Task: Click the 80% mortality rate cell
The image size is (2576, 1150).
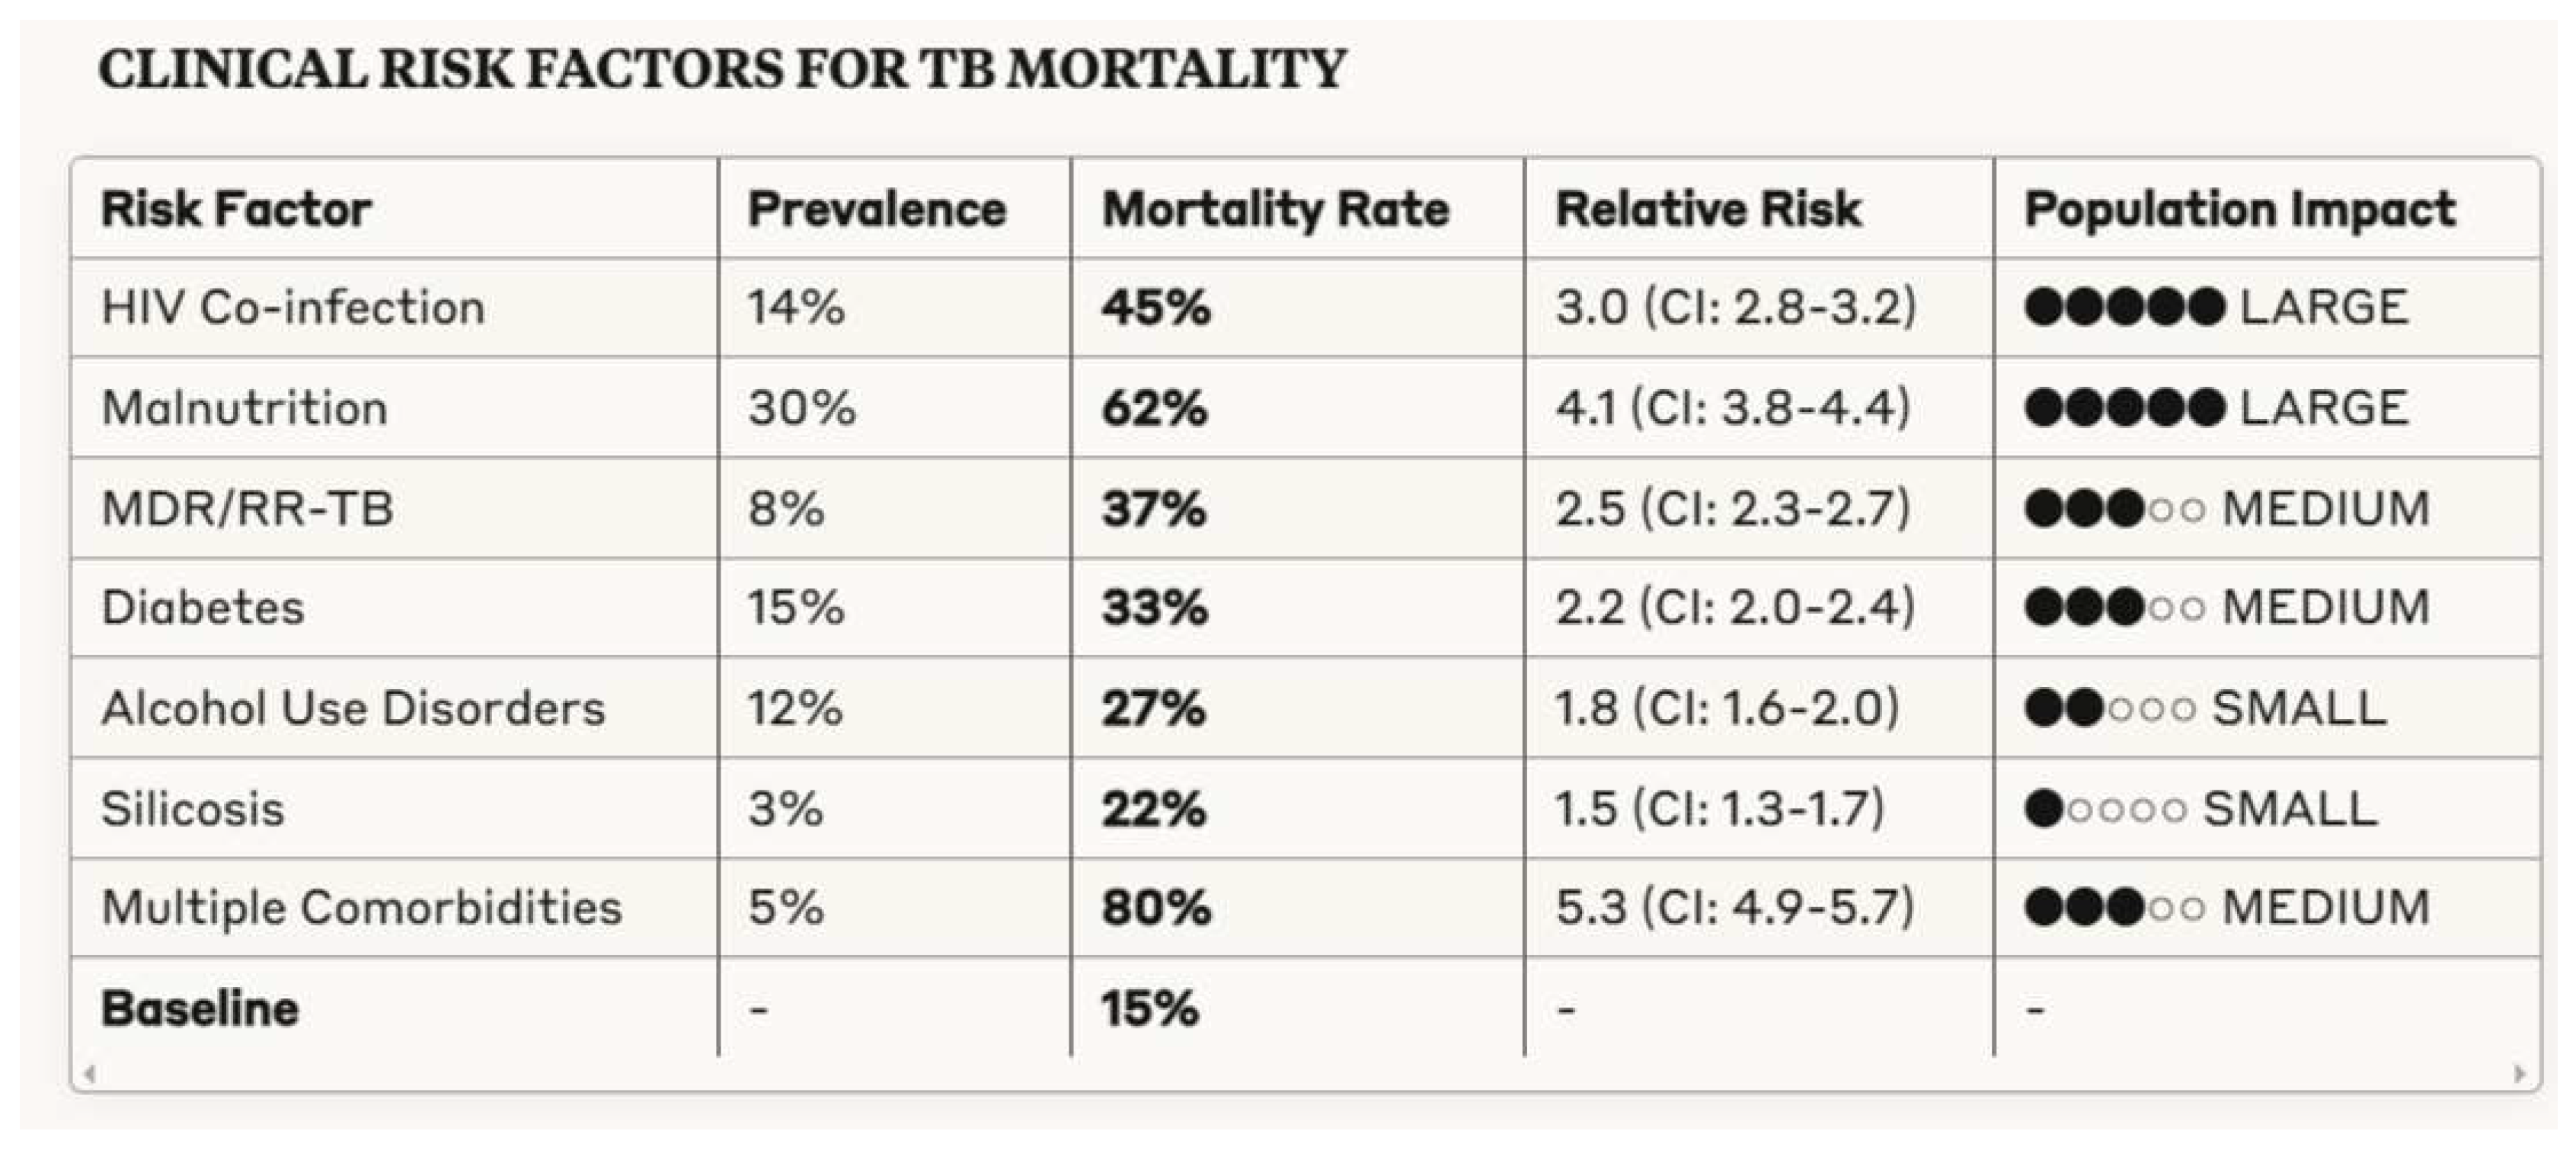Action: [1156, 907]
